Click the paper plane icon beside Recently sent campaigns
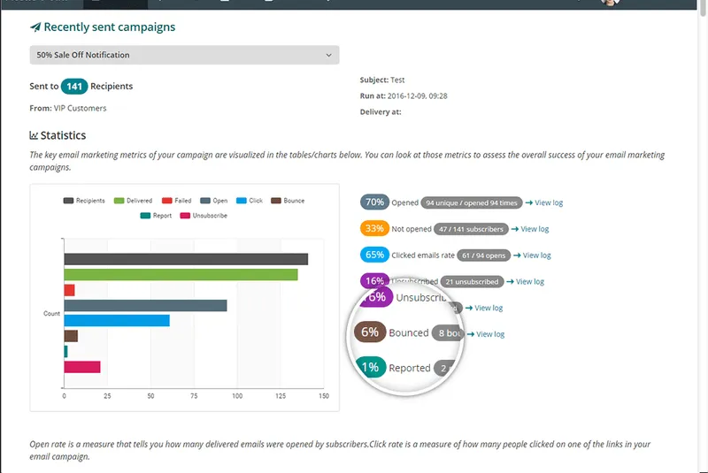 [x=35, y=27]
